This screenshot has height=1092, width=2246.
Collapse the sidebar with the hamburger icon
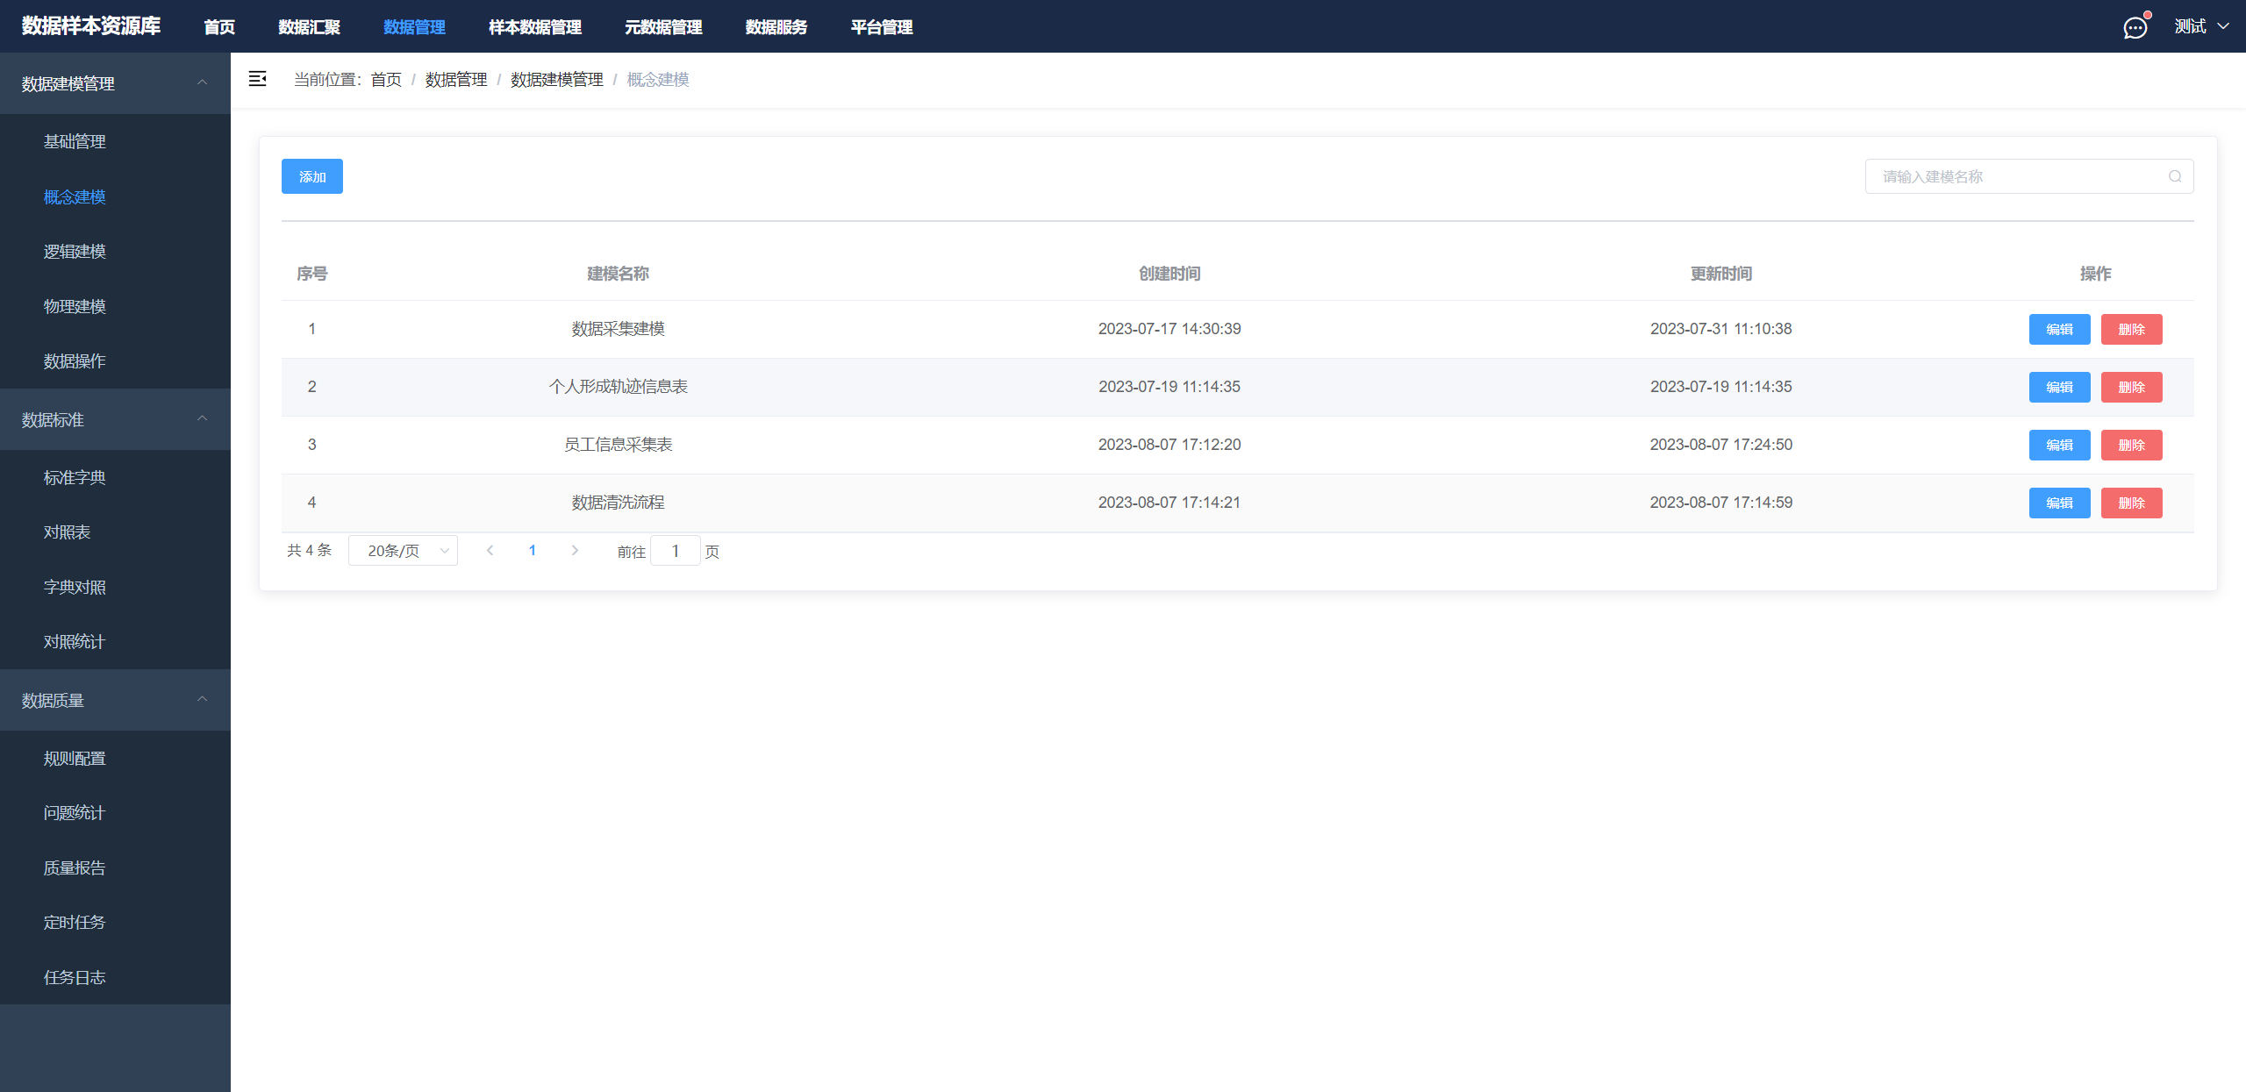click(257, 79)
